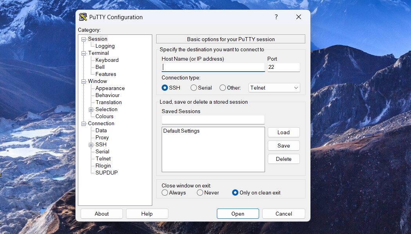Open Proxy settings category

(102, 138)
